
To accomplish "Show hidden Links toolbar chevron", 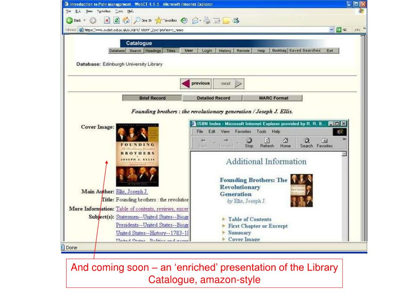I will [x=364, y=28].
